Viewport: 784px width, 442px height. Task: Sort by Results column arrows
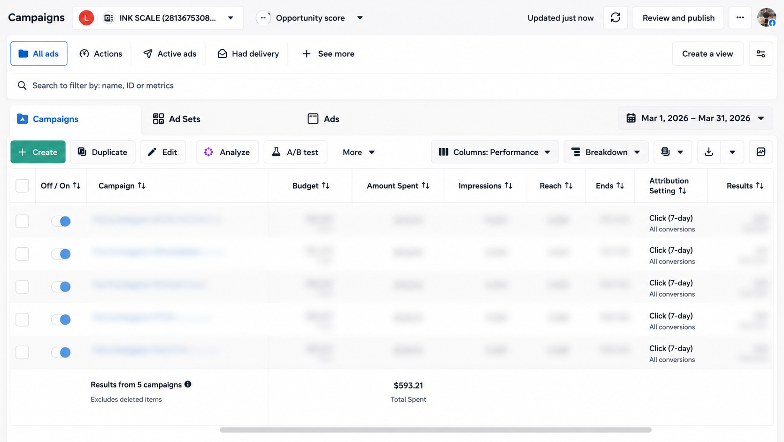tap(760, 186)
